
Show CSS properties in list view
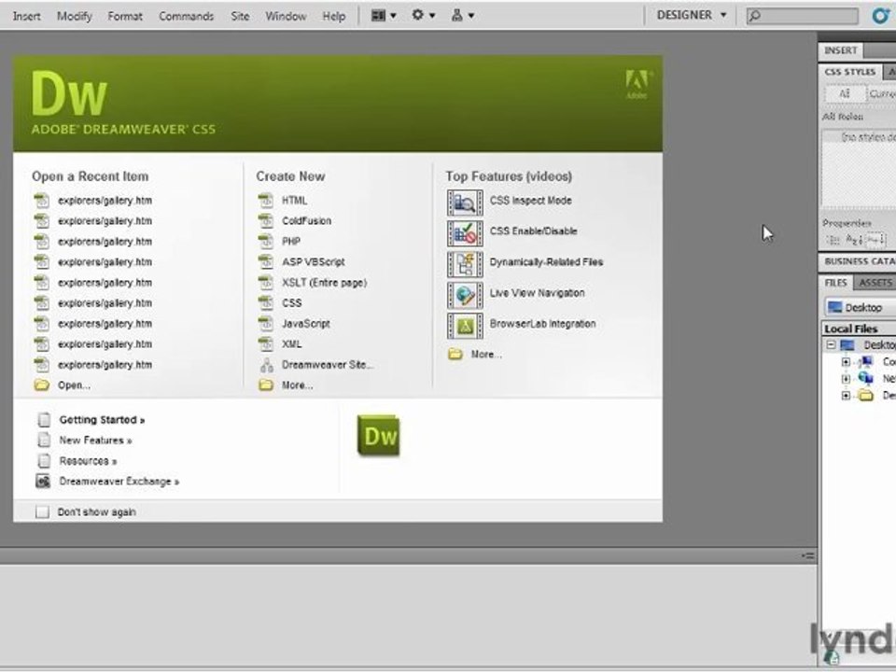point(854,240)
